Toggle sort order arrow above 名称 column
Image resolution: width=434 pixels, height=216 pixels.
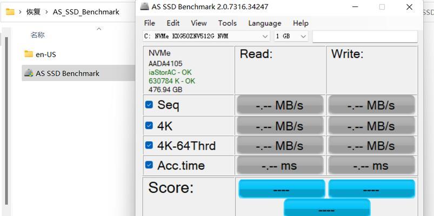coord(99,29)
